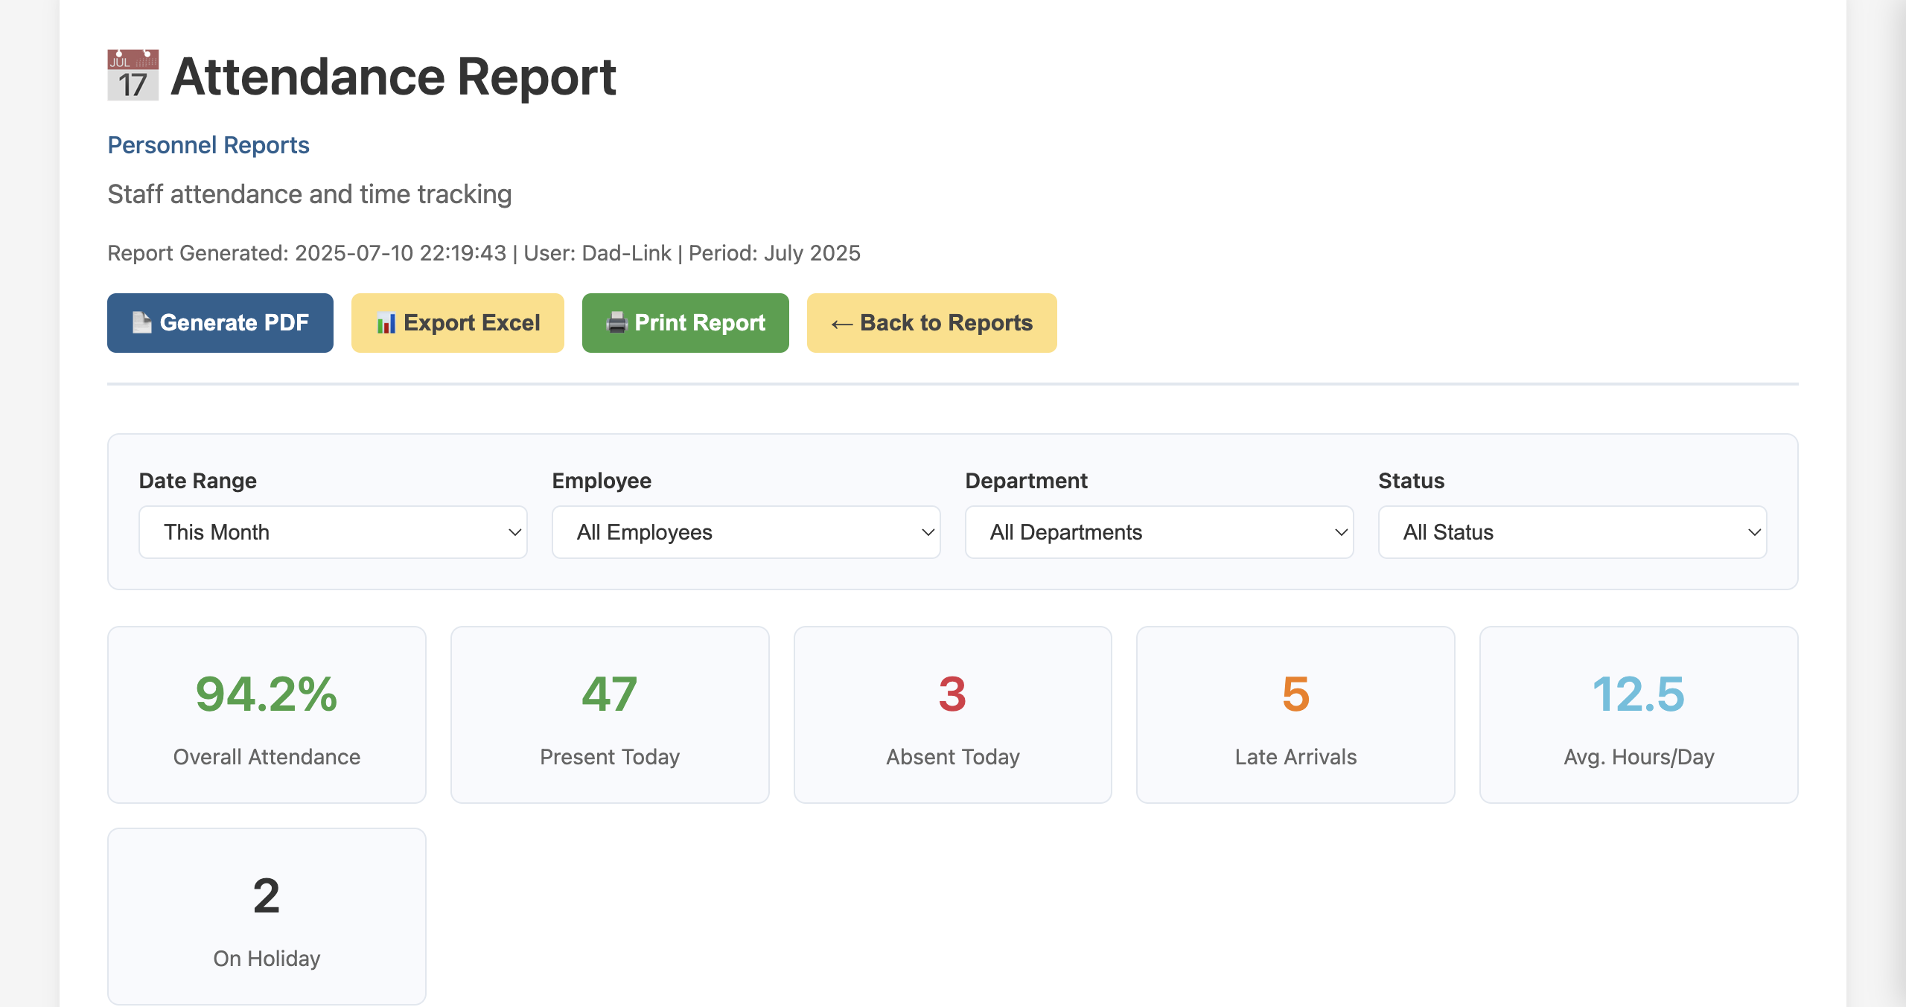Click the bar chart icon on Export Excel
1906x1007 pixels.
[386, 322]
